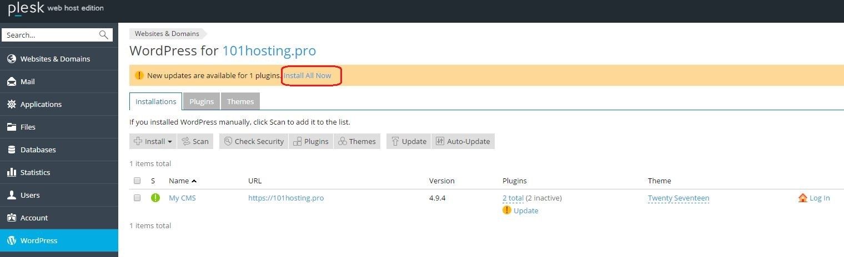Focus the Search input field
This screenshot has height=257, width=844.
[x=57, y=35]
